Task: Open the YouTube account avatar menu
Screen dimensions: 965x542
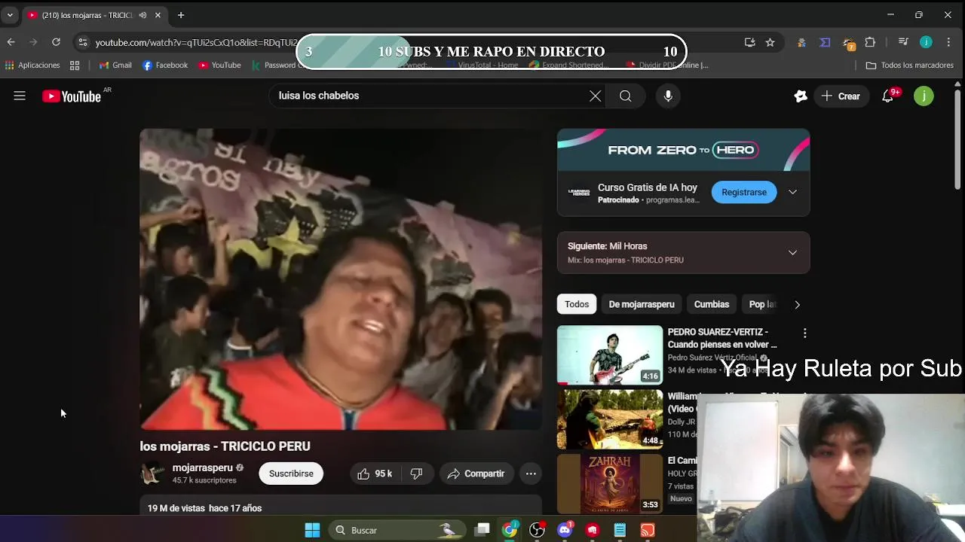Action: click(x=924, y=96)
